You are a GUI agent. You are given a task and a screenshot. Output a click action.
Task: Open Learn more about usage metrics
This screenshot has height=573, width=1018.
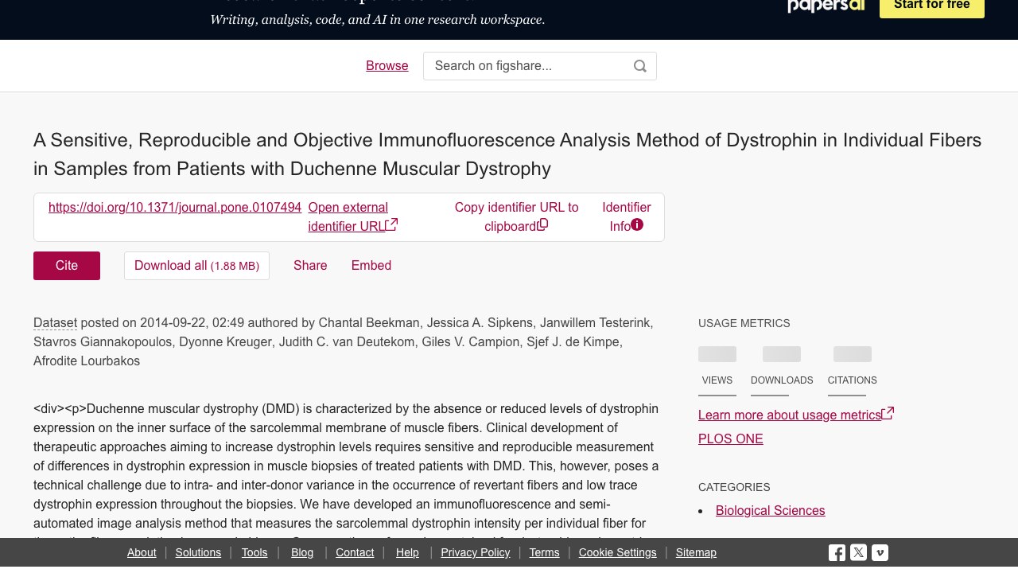(x=796, y=415)
